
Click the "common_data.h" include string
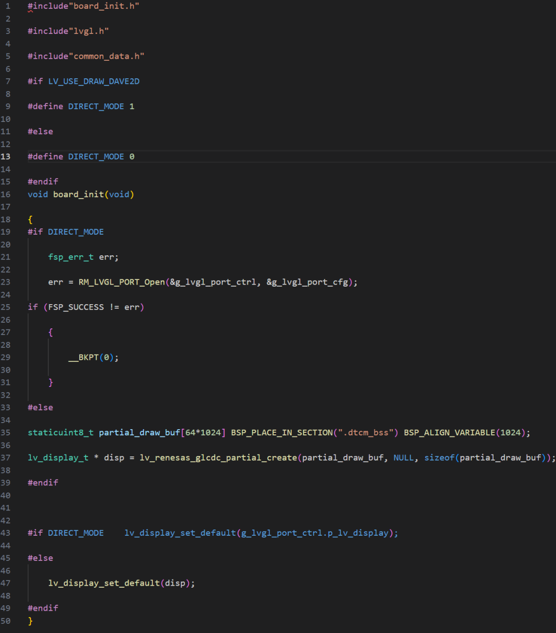point(107,56)
